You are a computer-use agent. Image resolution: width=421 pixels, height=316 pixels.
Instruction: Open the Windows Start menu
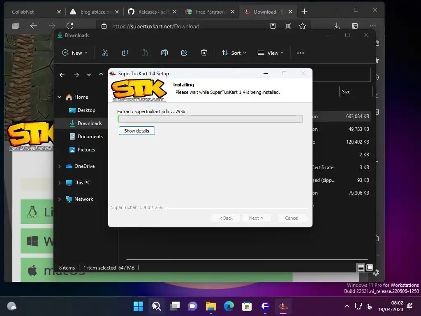(x=138, y=306)
